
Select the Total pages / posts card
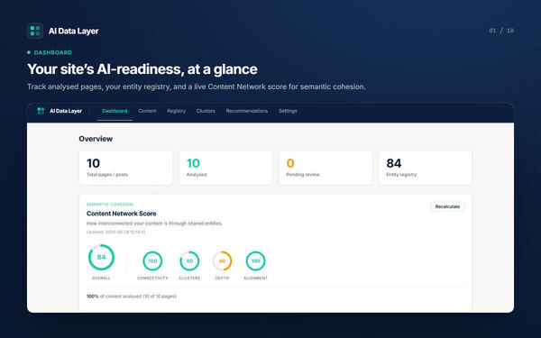125,168
